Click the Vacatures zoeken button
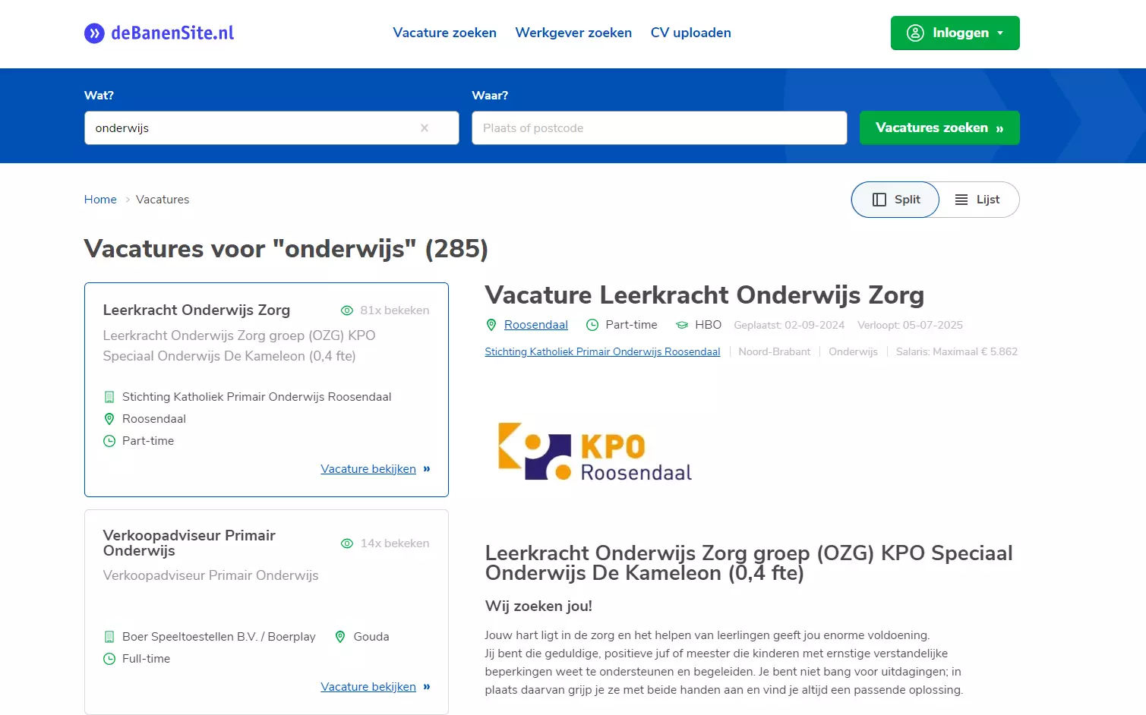This screenshot has width=1146, height=715. point(939,128)
